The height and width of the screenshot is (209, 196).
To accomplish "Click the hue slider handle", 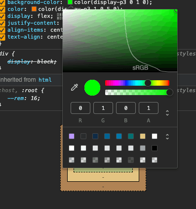I will coord(148,83).
